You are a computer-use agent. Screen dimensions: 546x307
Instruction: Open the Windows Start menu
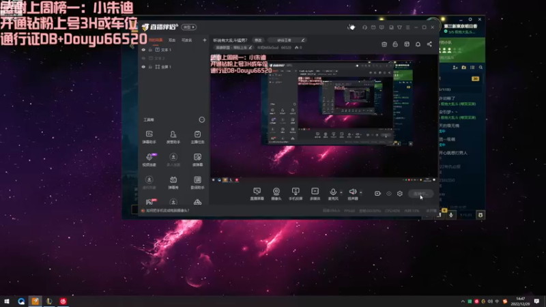click(7, 302)
